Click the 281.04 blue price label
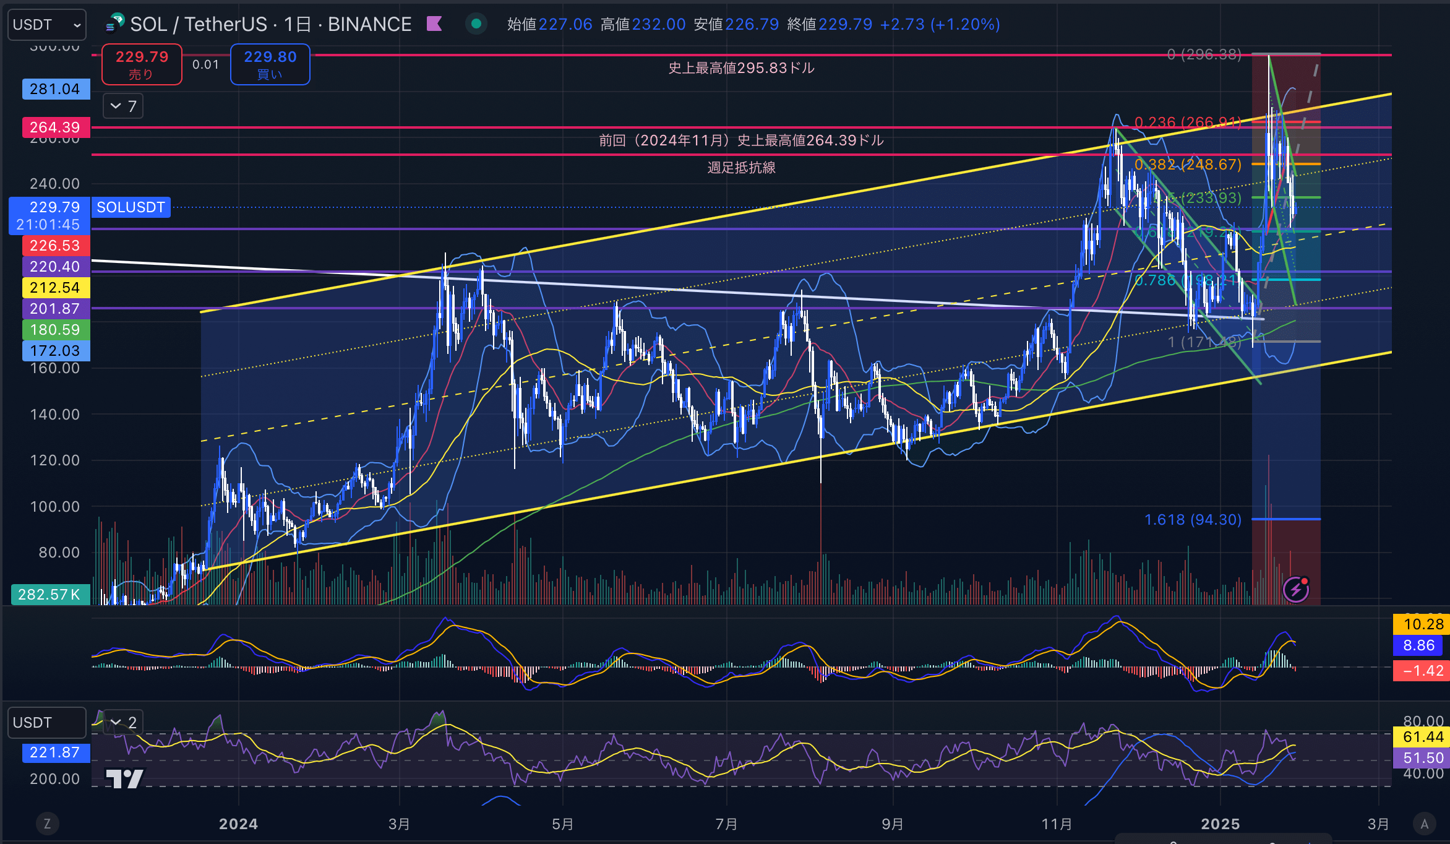Image resolution: width=1450 pixels, height=844 pixels. (56, 89)
